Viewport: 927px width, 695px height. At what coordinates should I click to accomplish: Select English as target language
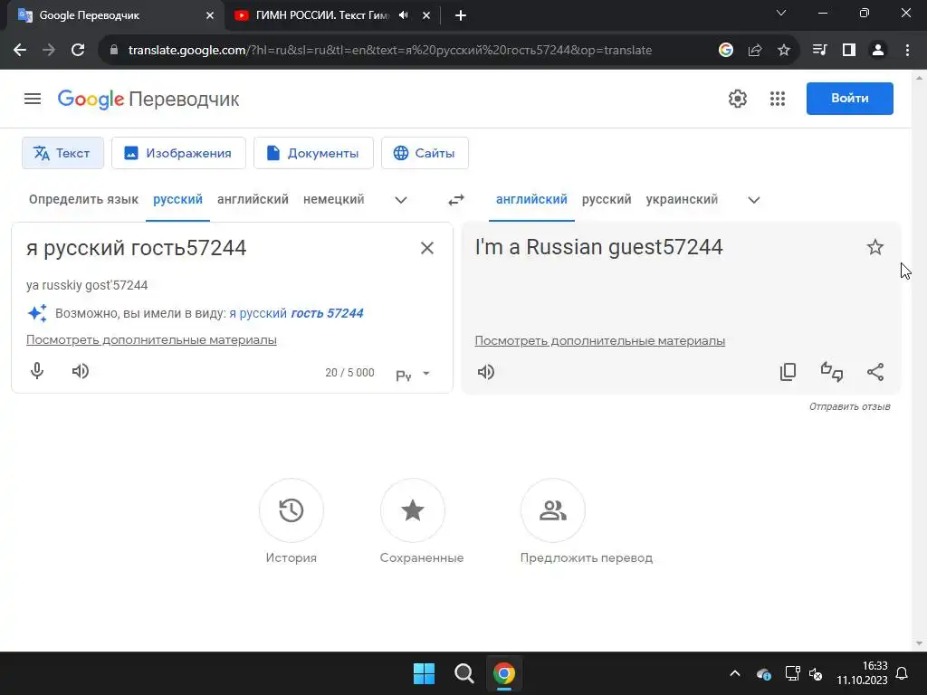coord(531,200)
